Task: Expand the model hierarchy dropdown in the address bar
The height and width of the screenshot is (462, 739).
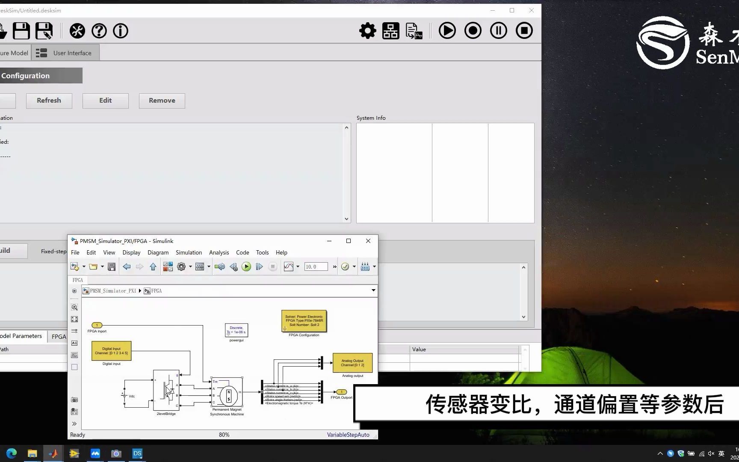Action: coord(373,291)
